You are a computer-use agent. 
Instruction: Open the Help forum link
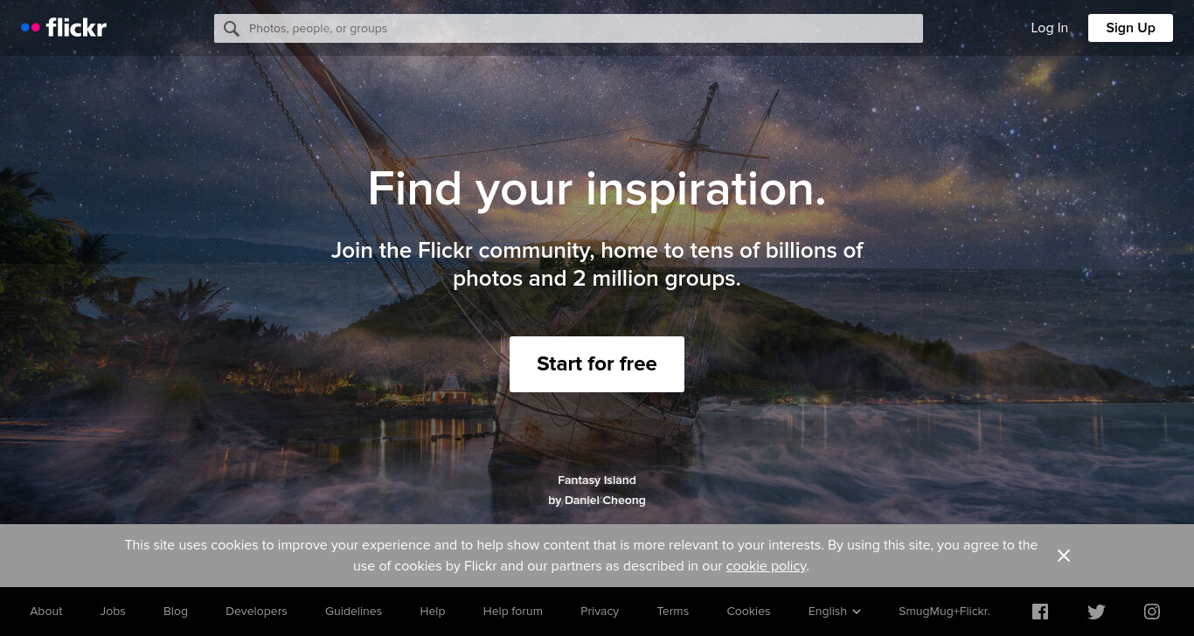513,612
